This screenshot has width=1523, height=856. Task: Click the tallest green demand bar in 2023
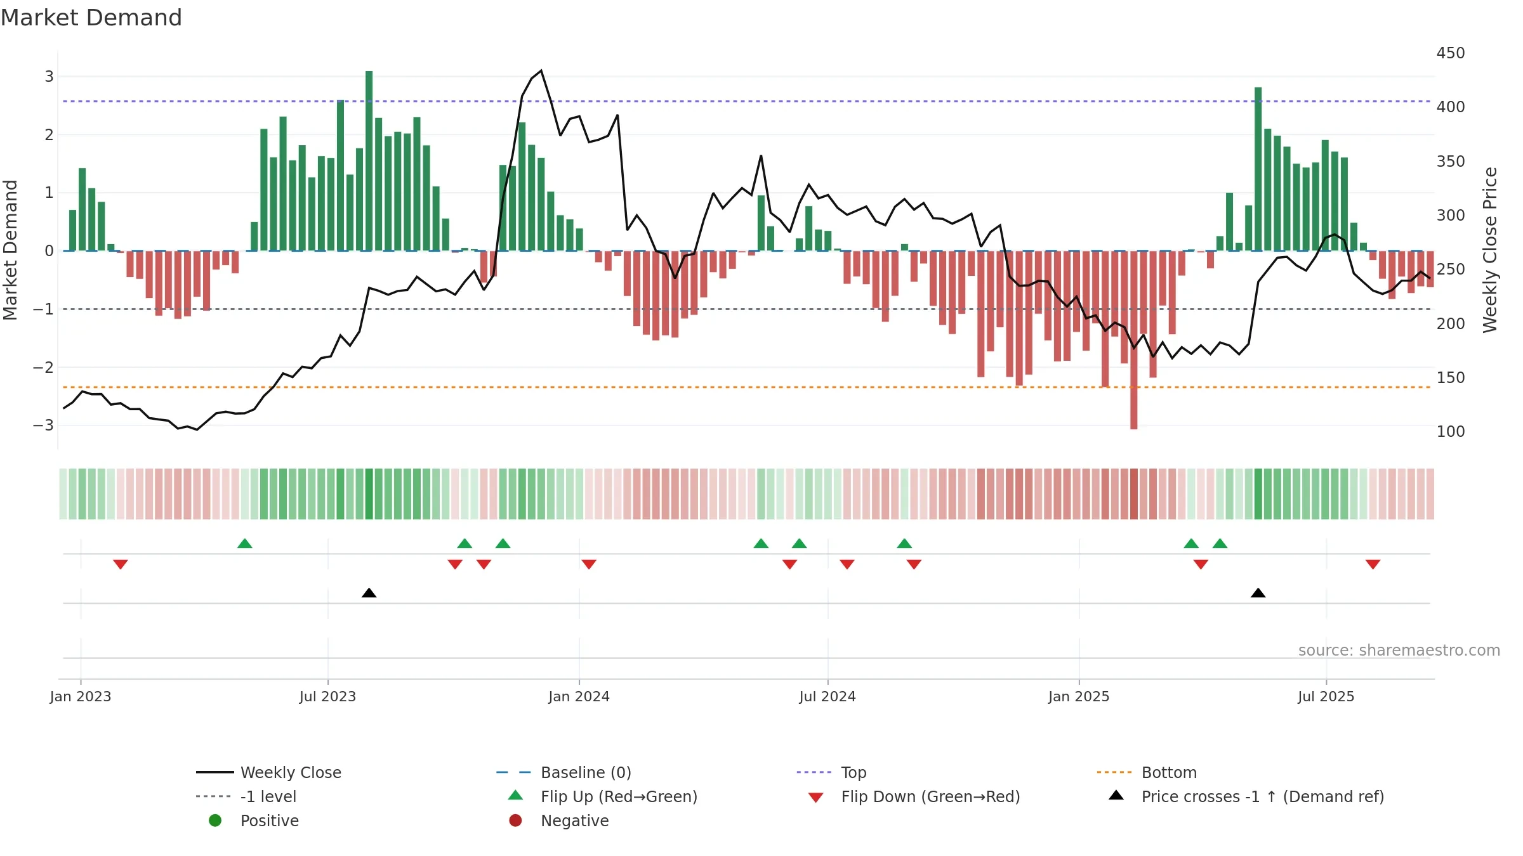(x=369, y=160)
